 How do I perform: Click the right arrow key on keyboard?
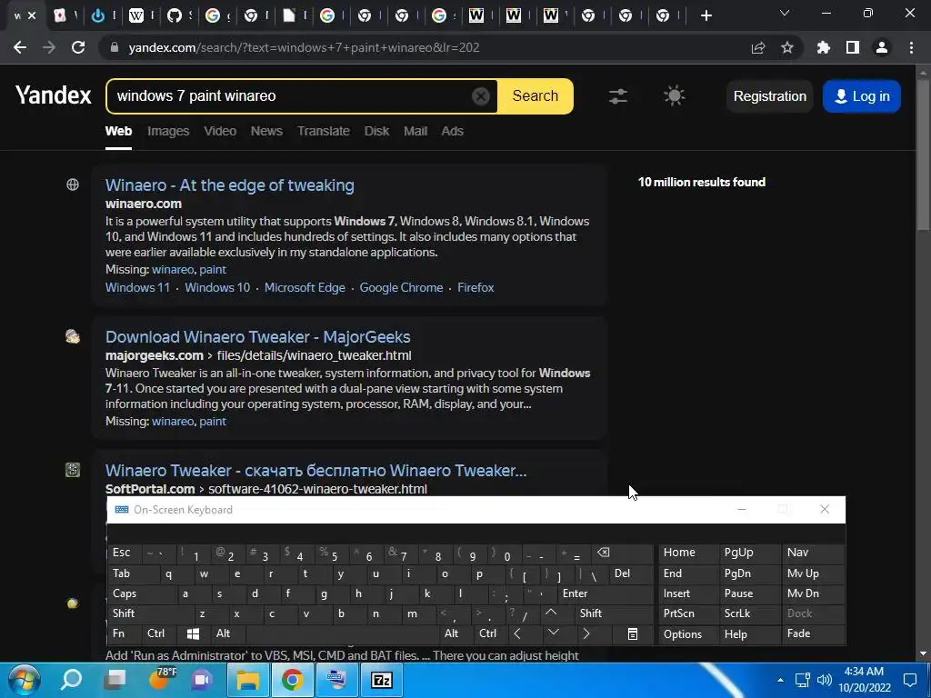(586, 633)
